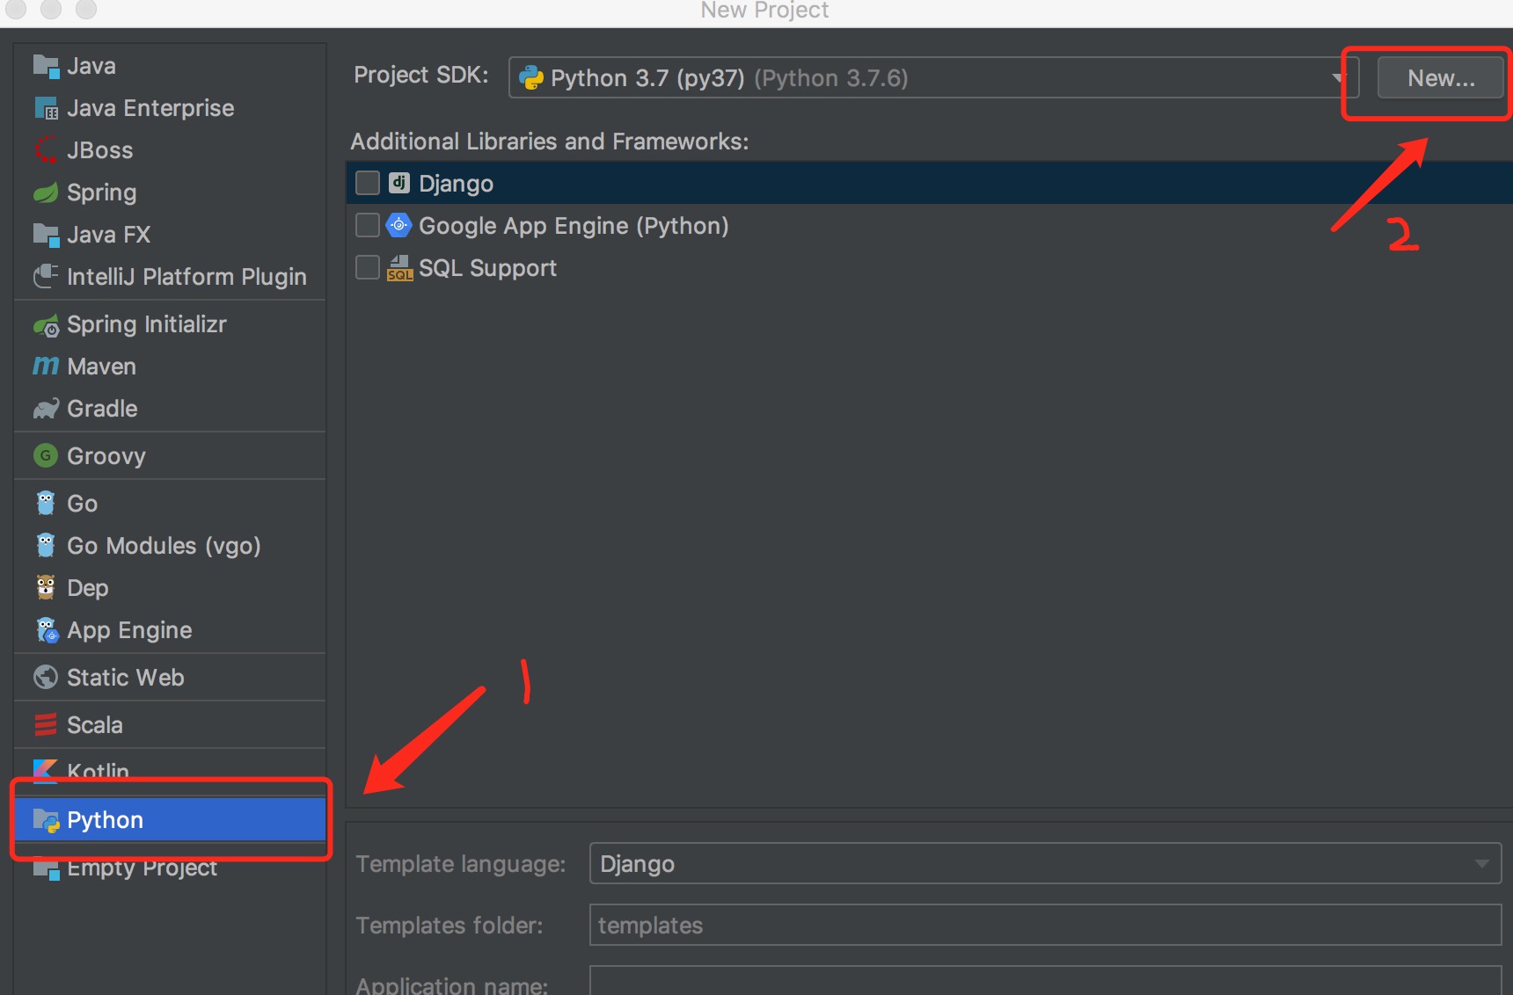Image resolution: width=1513 pixels, height=995 pixels.
Task: Select the App Engine icon
Action: coord(46,629)
